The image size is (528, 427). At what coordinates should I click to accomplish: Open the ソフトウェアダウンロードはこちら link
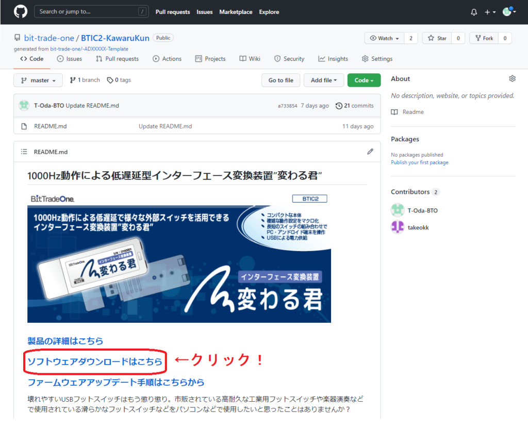(95, 362)
